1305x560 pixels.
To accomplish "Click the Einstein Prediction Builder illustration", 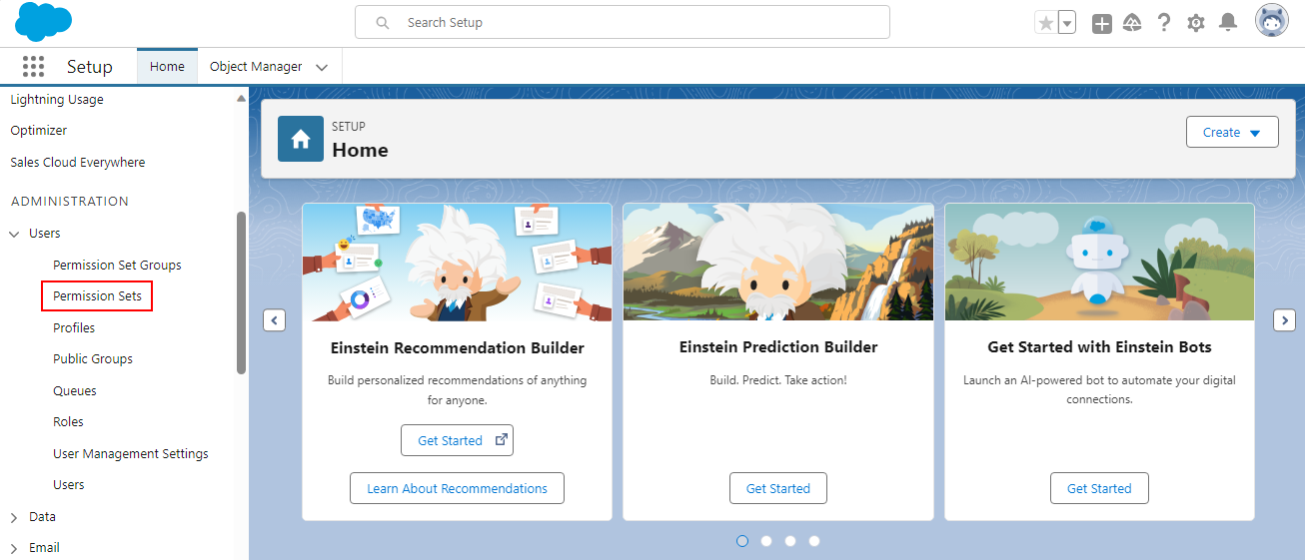I will tap(778, 262).
